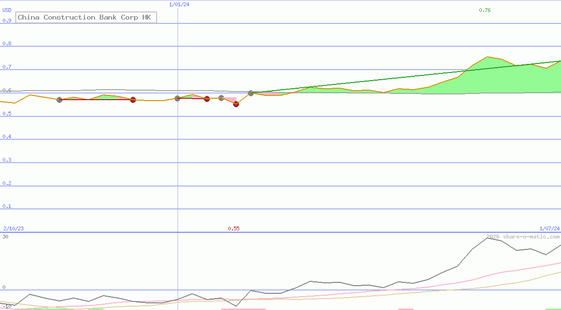Click the 30 label on indicator panel
Image resolution: width=561 pixels, height=310 pixels.
click(x=5, y=237)
